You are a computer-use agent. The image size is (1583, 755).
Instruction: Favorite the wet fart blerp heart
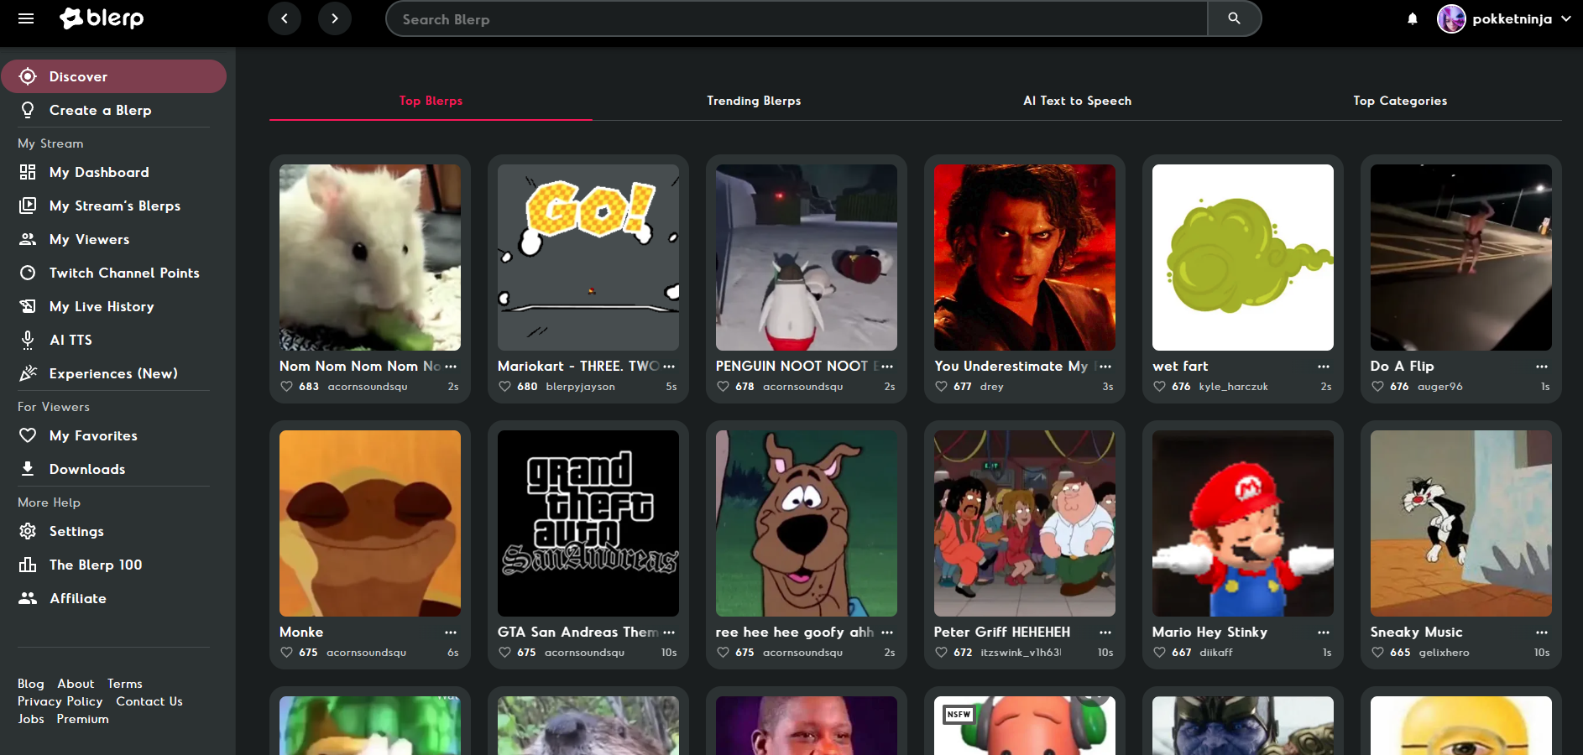coord(1160,387)
